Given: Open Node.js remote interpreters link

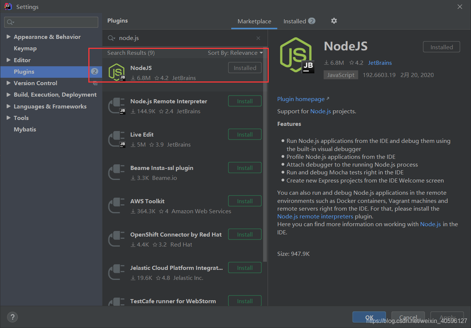Looking at the screenshot, I should pos(315,217).
